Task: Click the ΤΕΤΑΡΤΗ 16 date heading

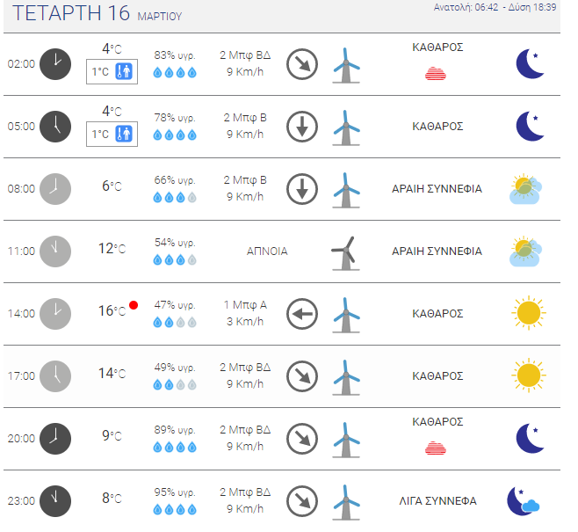Action: click(x=71, y=13)
